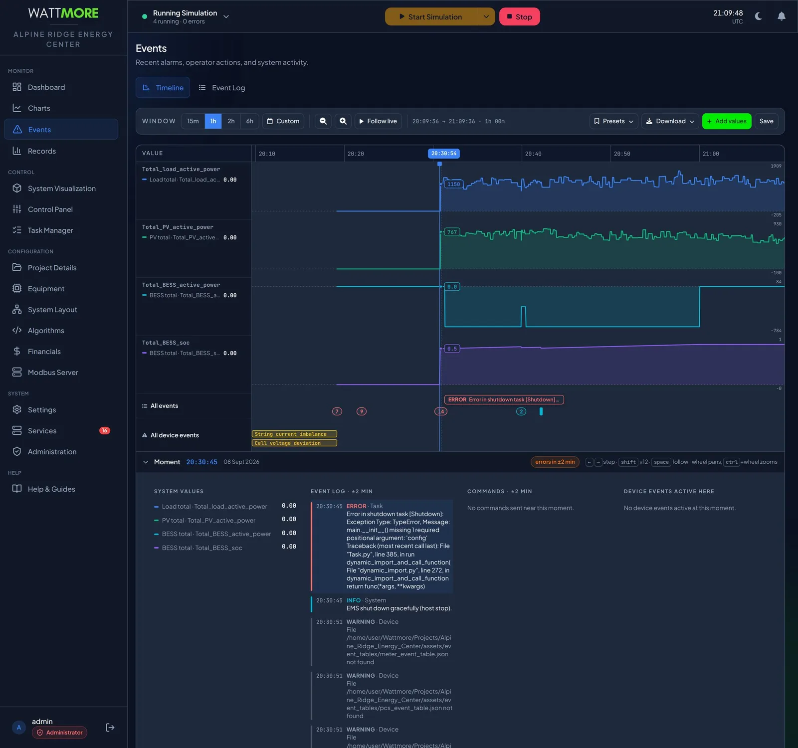Click the ERROR shutdown task event label
Screen dimensions: 798x748
pos(504,399)
